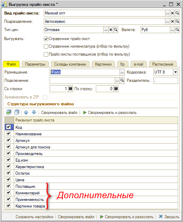Image resolution: width=183 pixels, height=222 pixels.
Task: Click the Размещение field containing Файл
Action: click(x=85, y=73)
